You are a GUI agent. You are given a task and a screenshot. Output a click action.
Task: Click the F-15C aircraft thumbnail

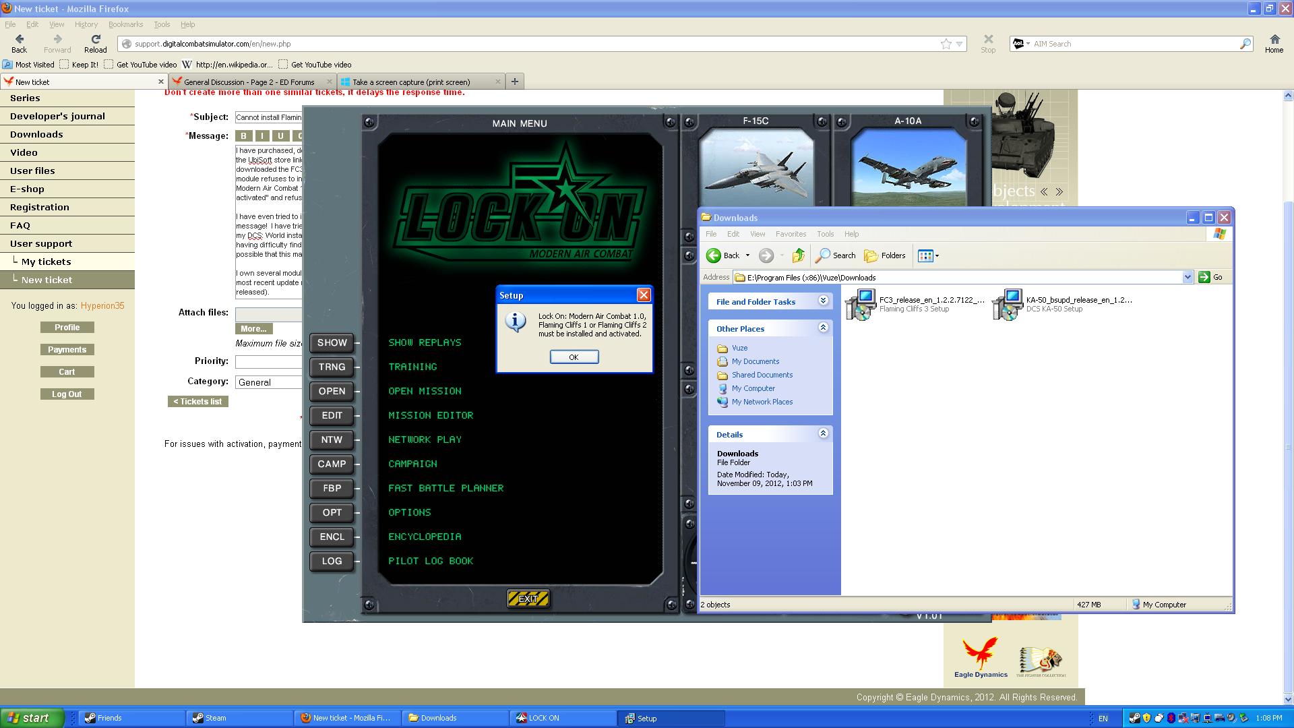(x=756, y=167)
